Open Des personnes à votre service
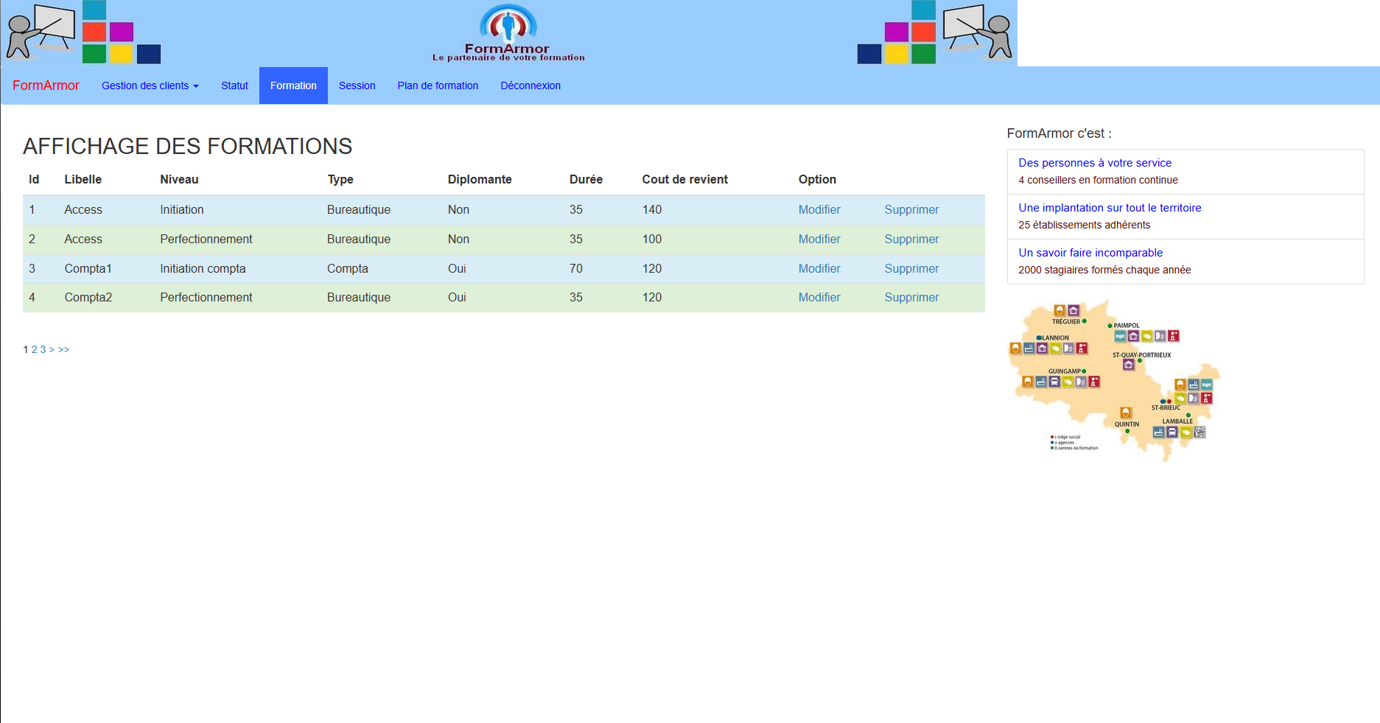This screenshot has width=1380, height=723. [x=1095, y=163]
